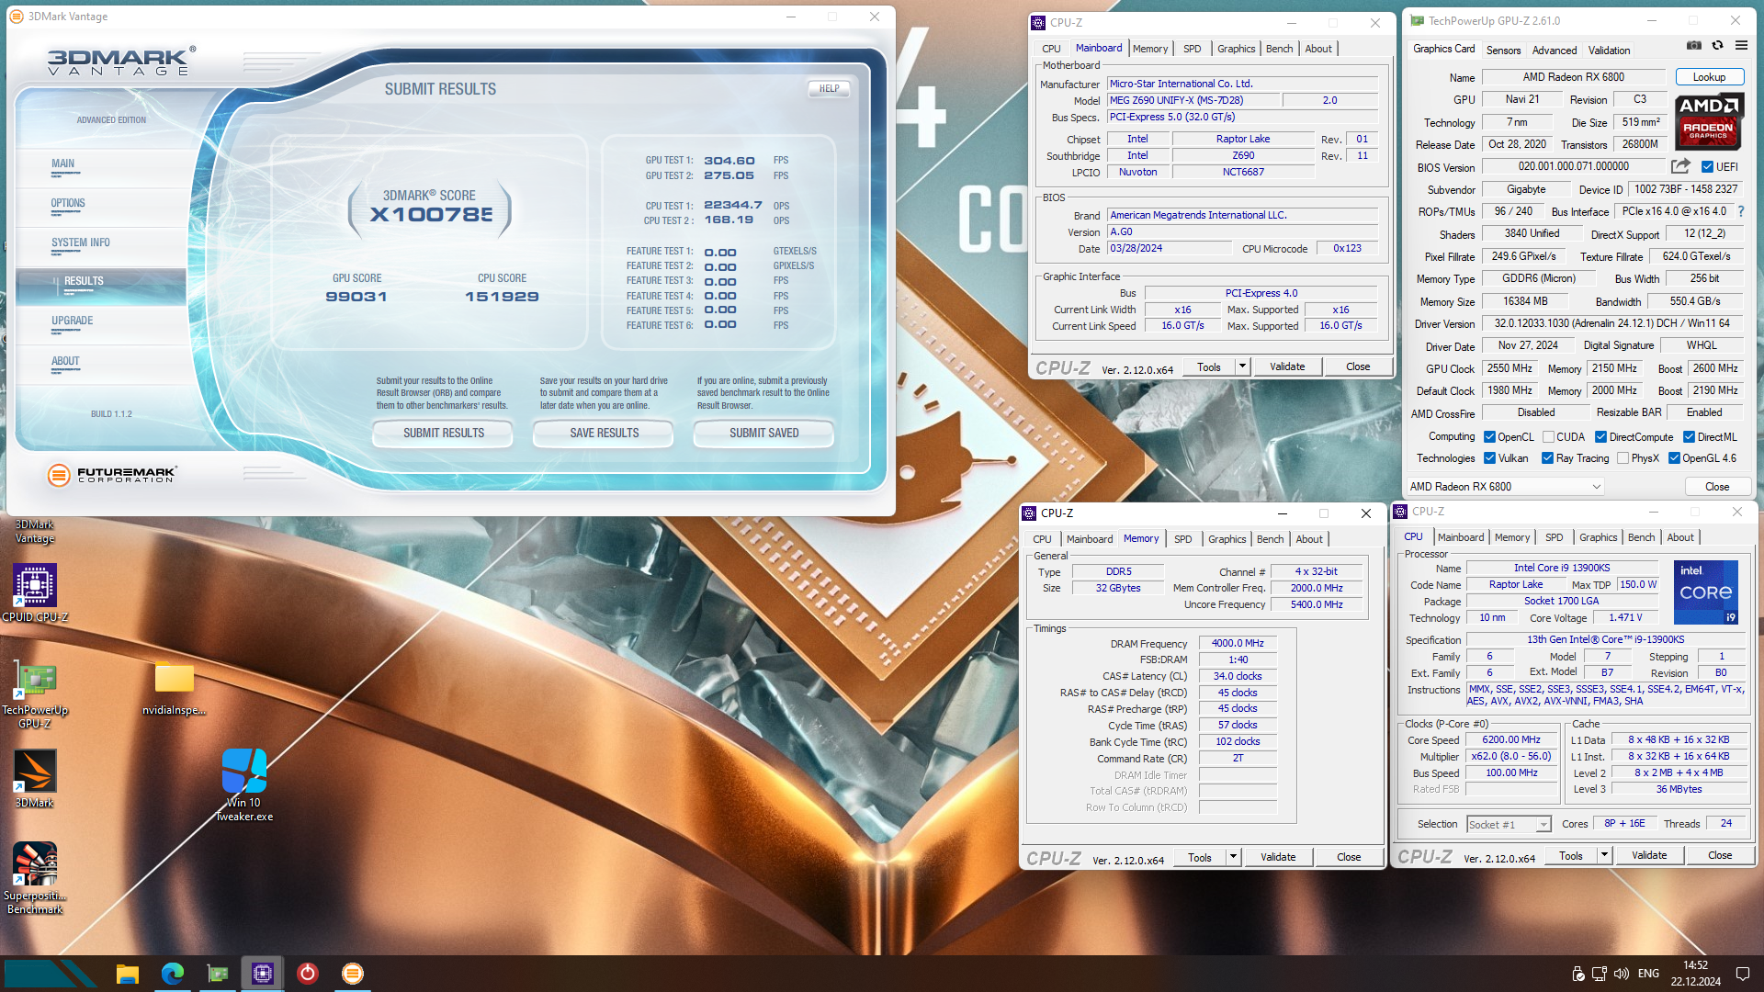This screenshot has height=992, width=1764.
Task: Click the GPU-Z refresh icon
Action: pyautogui.click(x=1717, y=45)
